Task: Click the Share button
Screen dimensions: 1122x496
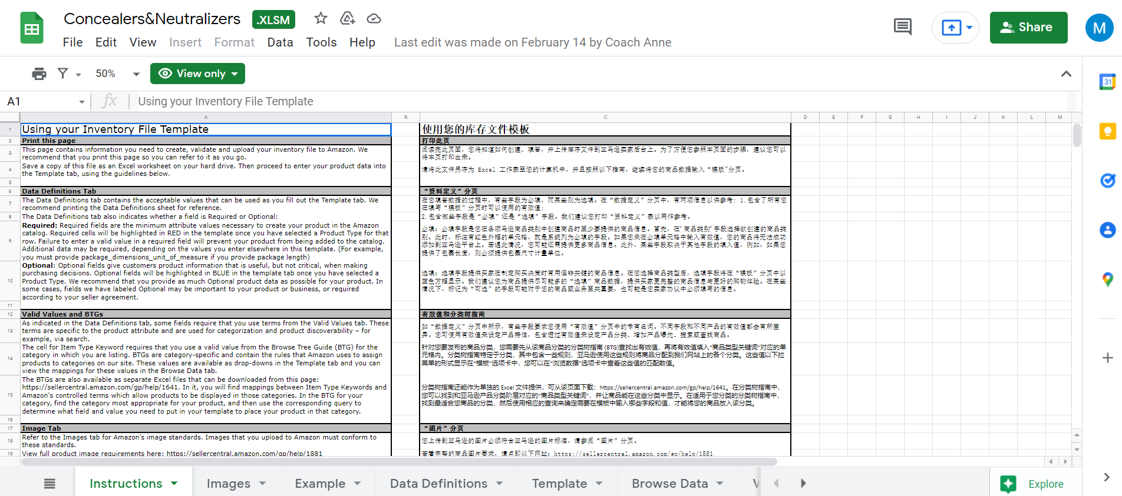Action: click(1028, 28)
